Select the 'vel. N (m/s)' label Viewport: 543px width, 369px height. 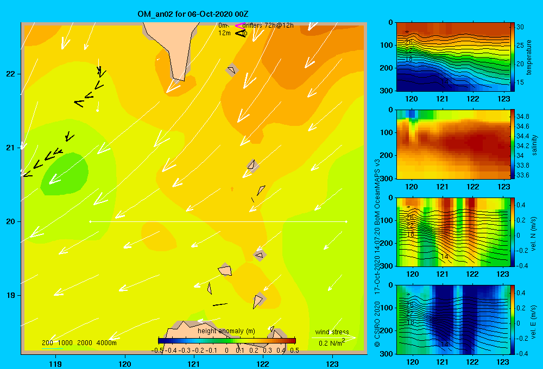point(534,234)
